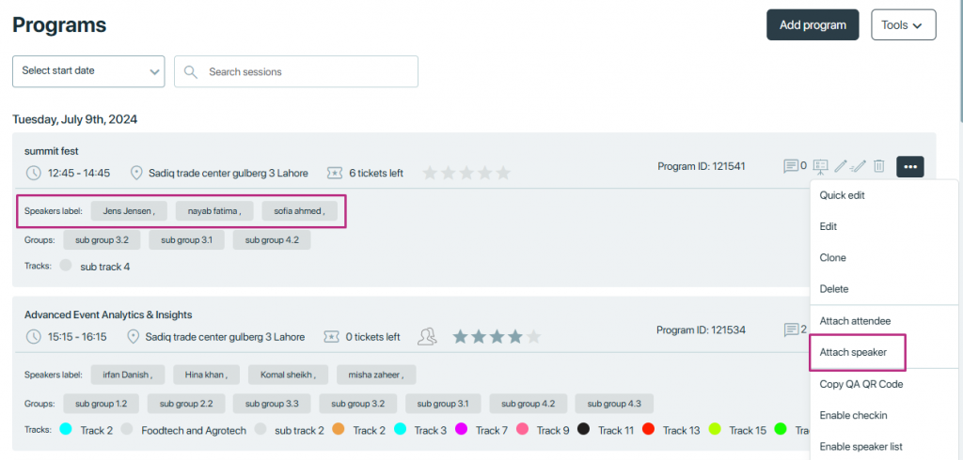Click the pink Track 9 color dot
963x460 pixels.
(x=523, y=429)
